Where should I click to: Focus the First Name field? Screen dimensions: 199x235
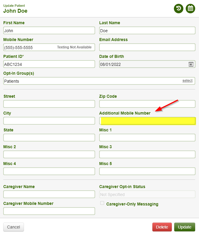tap(49, 30)
